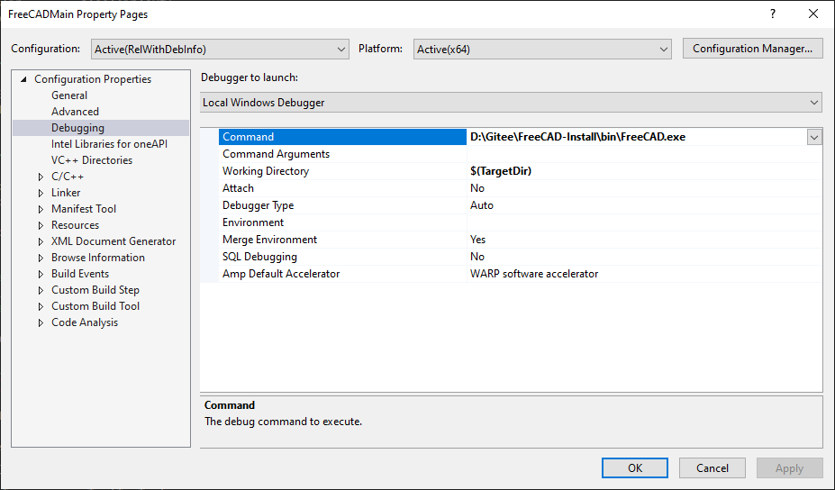
Task: Open the Platform dropdown
Action: [x=542, y=50]
